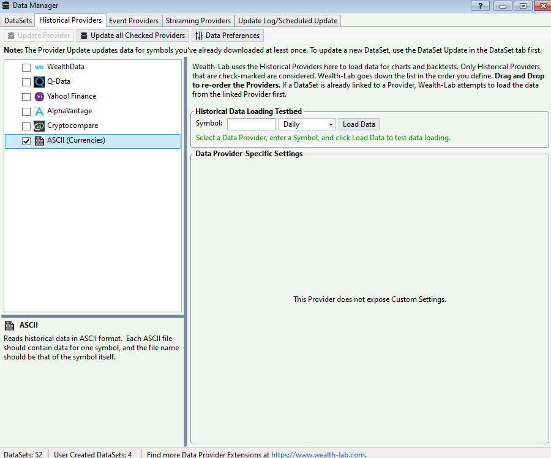Image resolution: width=551 pixels, height=458 pixels.
Task: Click 'This Provider does not expose Custom Settings' text
Action: pos(370,299)
